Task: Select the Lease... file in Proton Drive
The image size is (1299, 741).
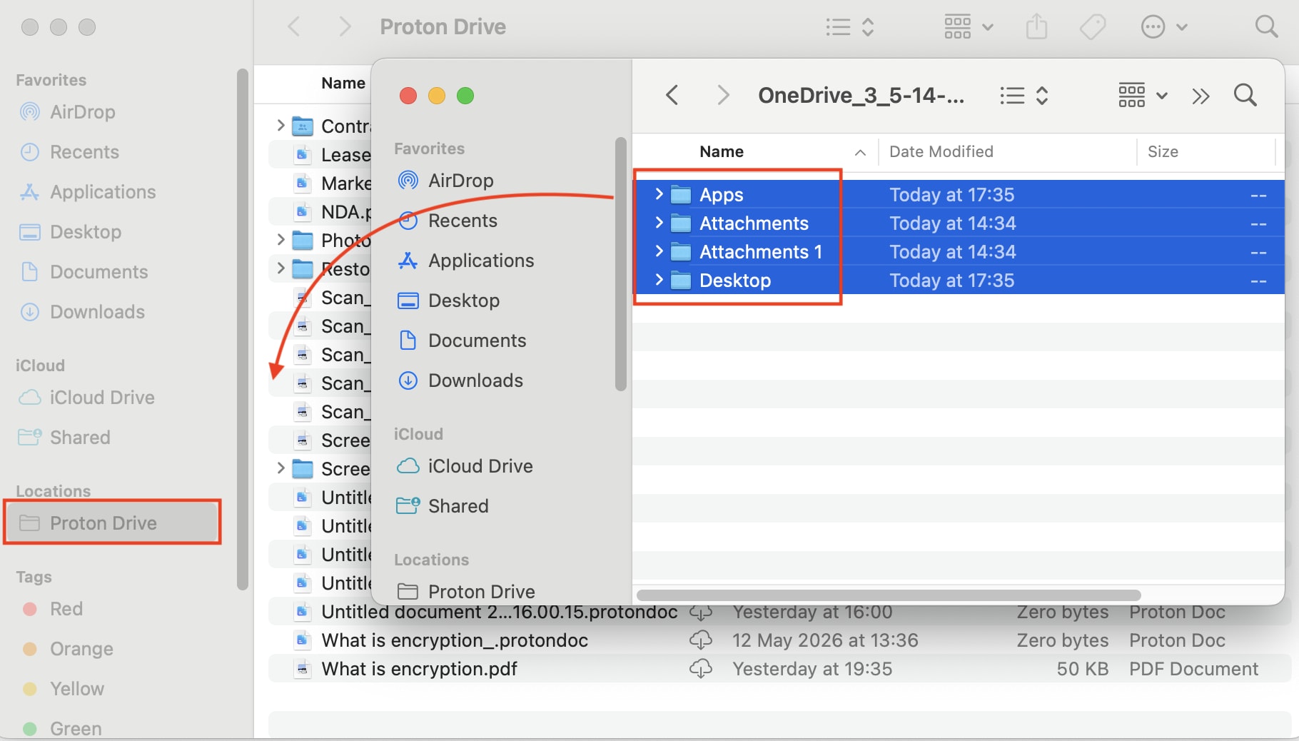Action: 320,154
